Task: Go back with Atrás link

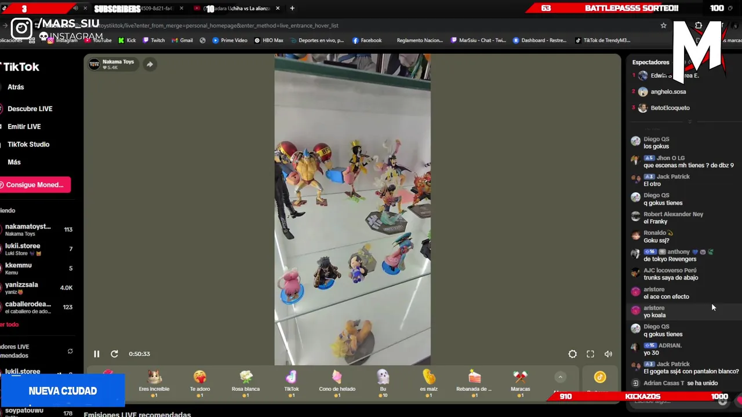Action: 16,87
